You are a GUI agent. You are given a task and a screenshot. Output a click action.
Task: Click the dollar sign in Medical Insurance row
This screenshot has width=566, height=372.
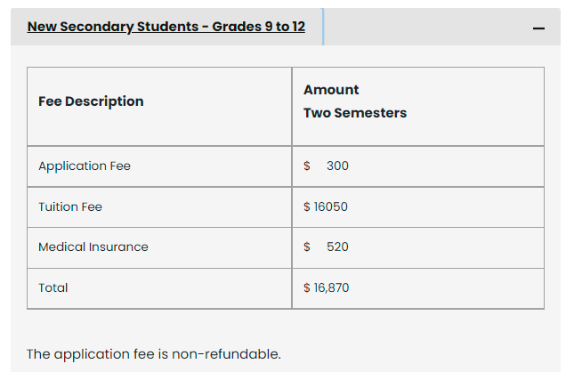(307, 247)
